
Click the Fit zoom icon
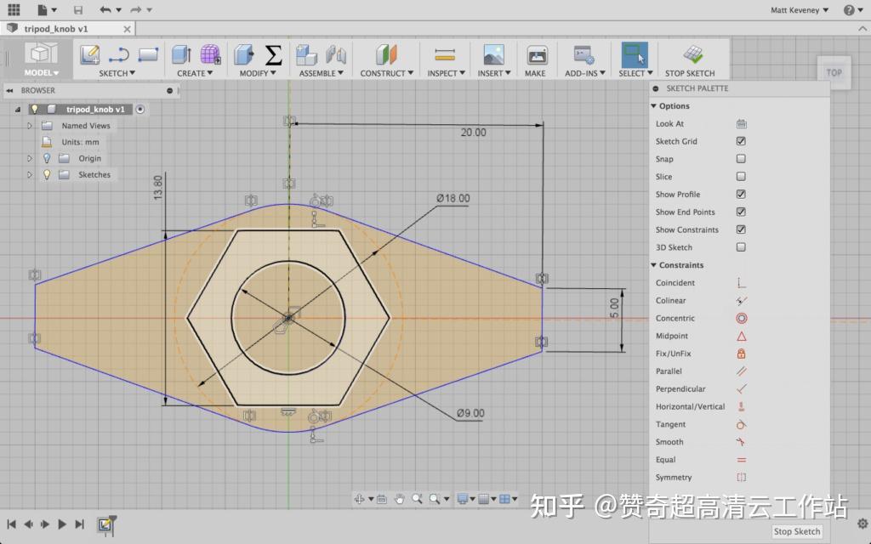[x=435, y=499]
